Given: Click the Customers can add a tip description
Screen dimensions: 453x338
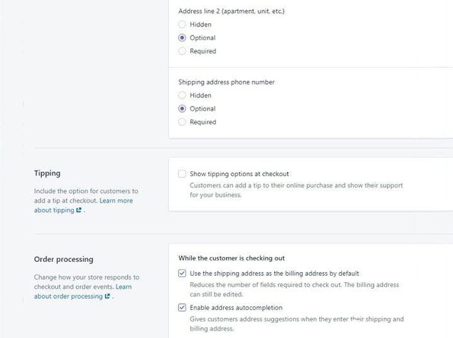Looking at the screenshot, I should 296,190.
